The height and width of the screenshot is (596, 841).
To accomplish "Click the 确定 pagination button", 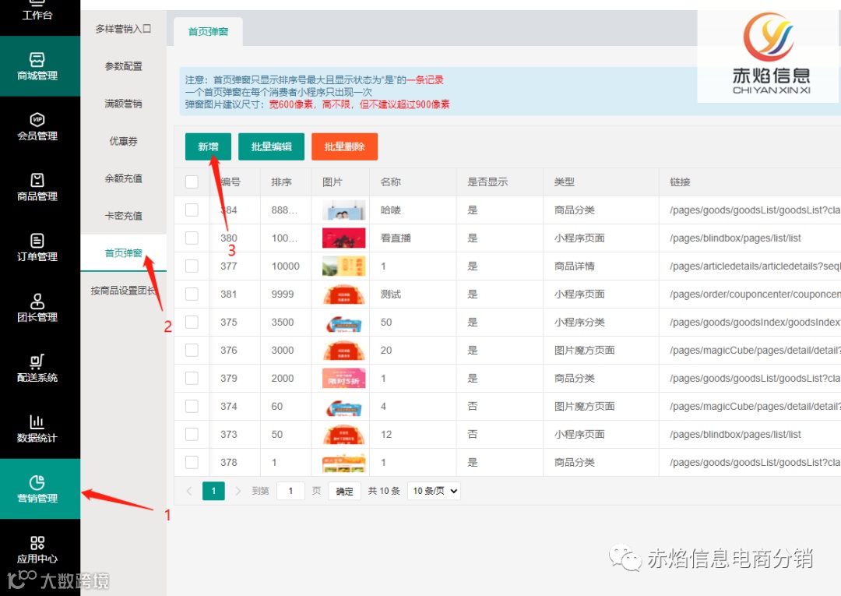I will (x=344, y=491).
